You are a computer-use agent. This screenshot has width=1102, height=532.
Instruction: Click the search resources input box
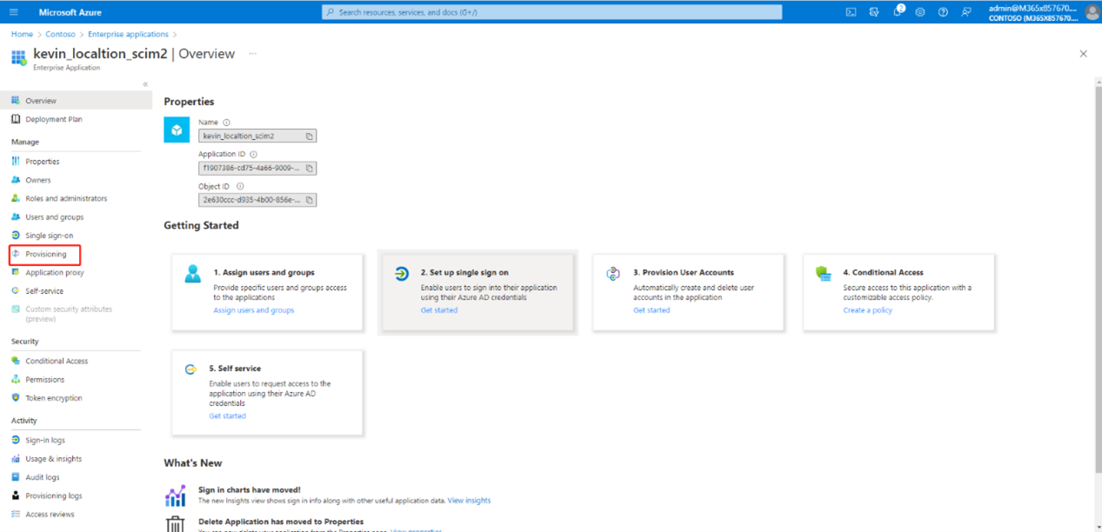[551, 12]
